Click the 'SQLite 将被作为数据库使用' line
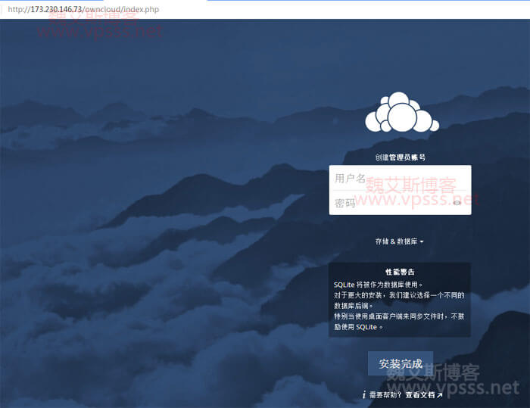530x408 pixels. click(x=388, y=285)
